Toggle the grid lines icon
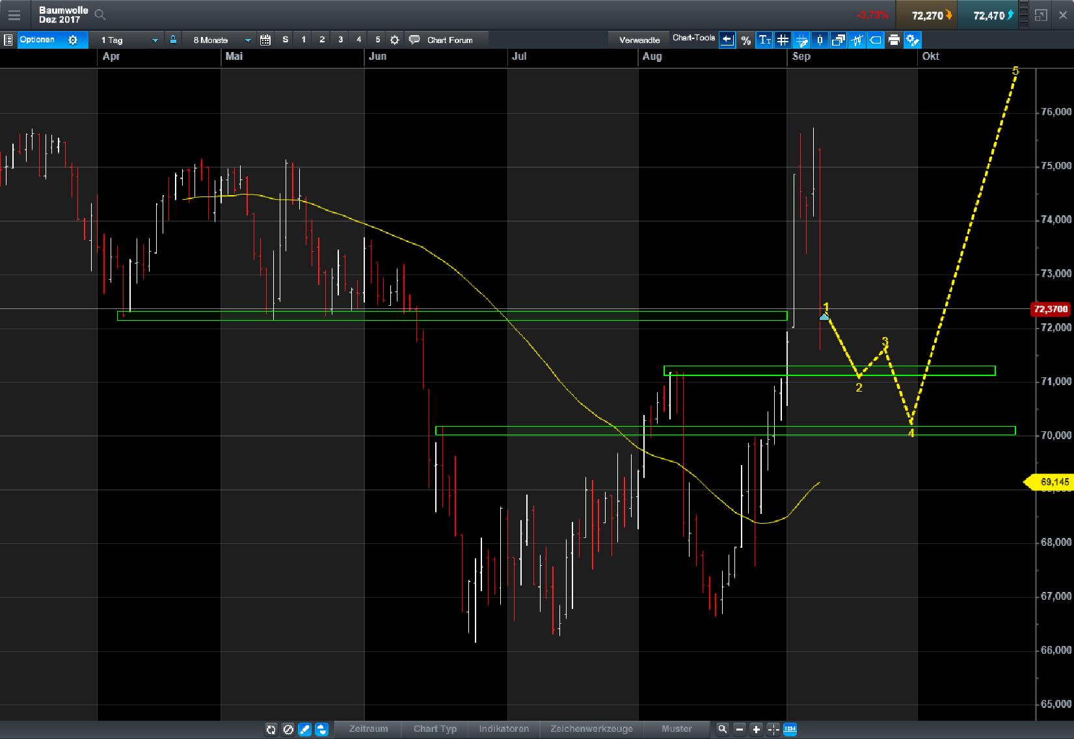 coord(782,40)
